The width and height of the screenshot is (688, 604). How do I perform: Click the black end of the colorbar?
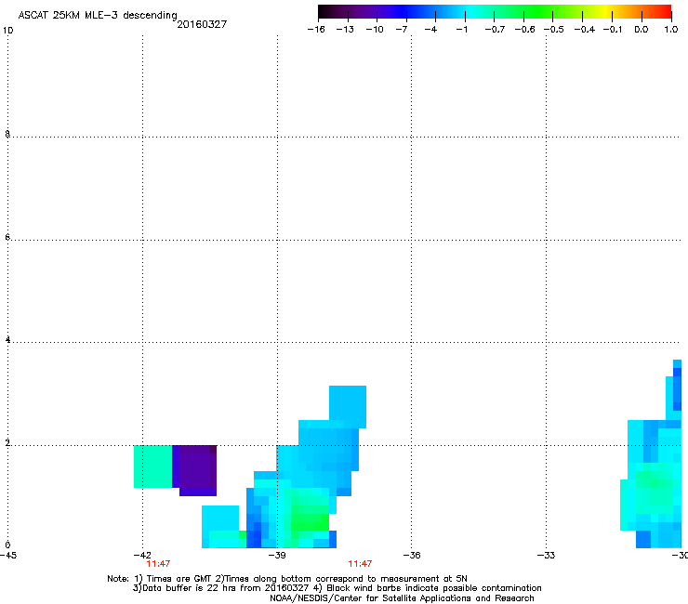pos(324,11)
